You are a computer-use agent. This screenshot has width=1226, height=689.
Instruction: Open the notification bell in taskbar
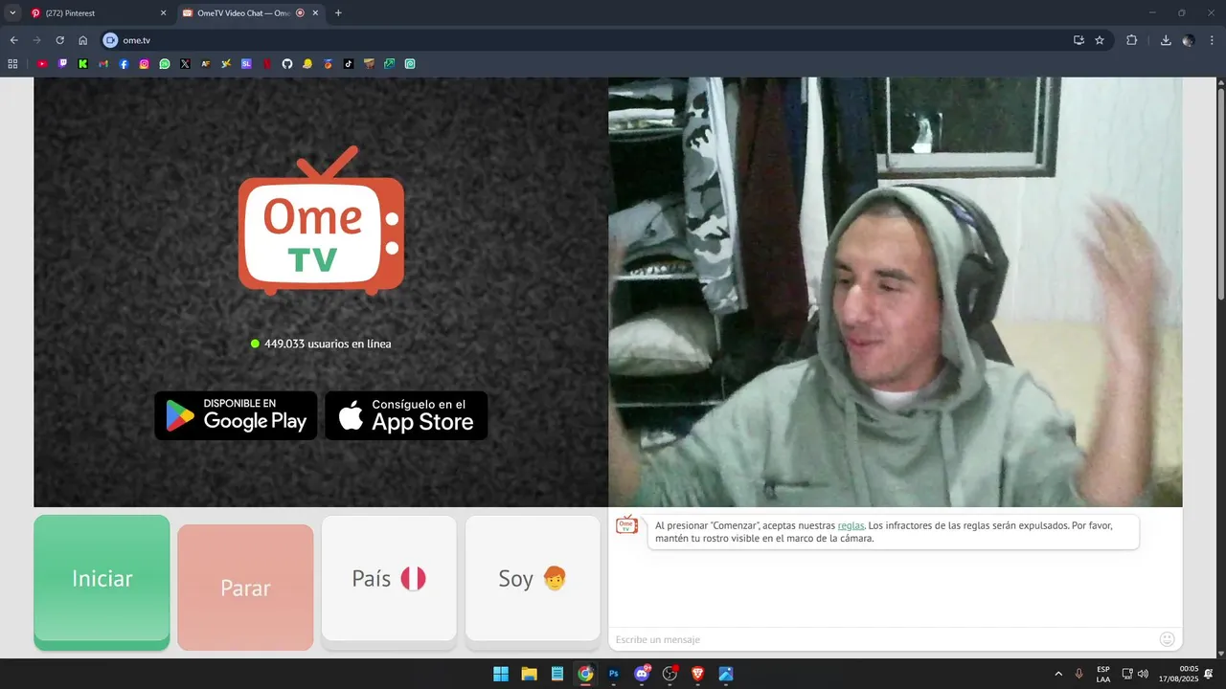point(1209,674)
